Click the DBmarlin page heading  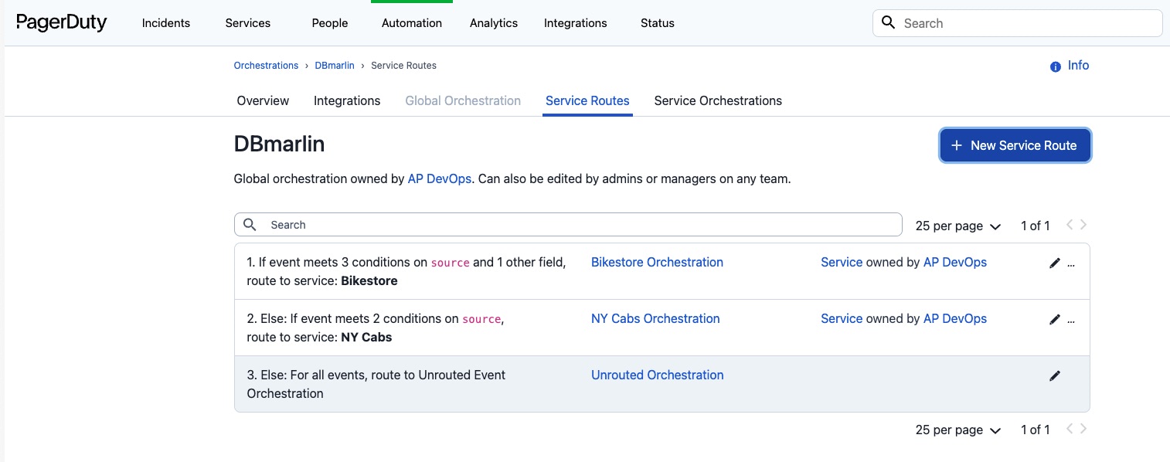[279, 144]
